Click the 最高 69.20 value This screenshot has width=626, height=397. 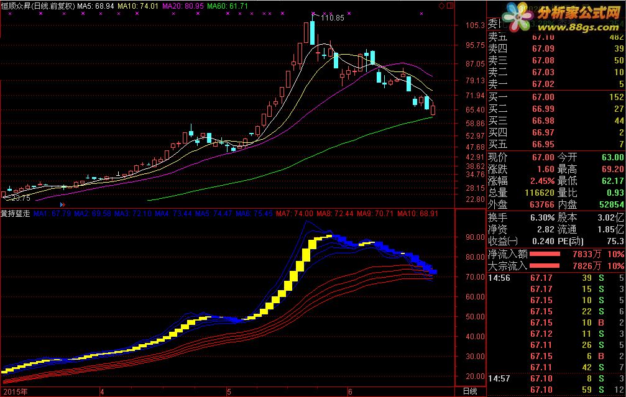tap(613, 169)
